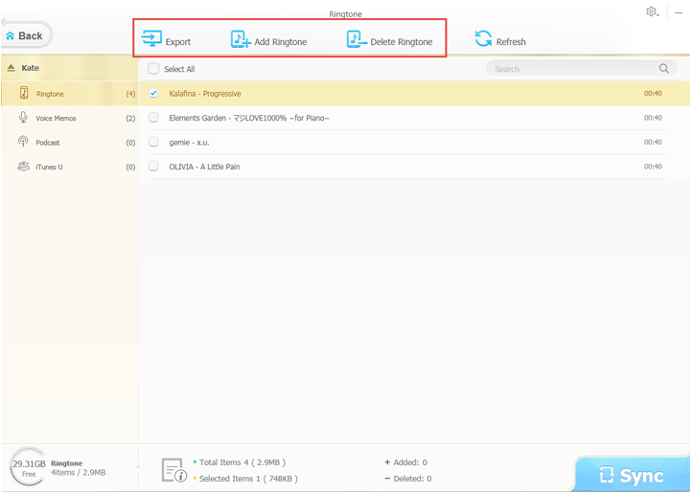The height and width of the screenshot is (494, 693).
Task: Click the 00:40 duration of OLIVIA row
Action: click(x=653, y=167)
